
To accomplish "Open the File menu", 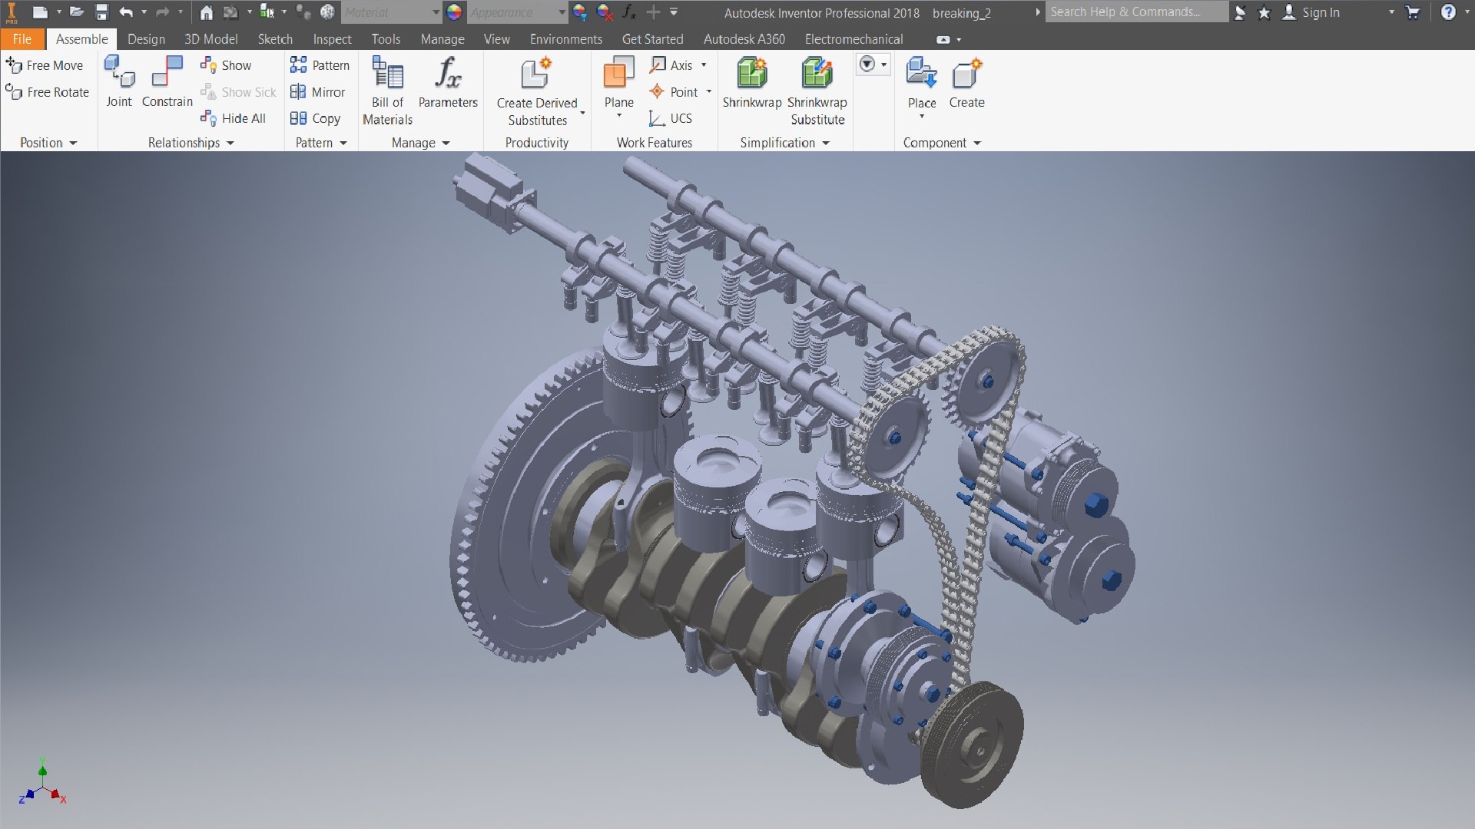I will [22, 39].
